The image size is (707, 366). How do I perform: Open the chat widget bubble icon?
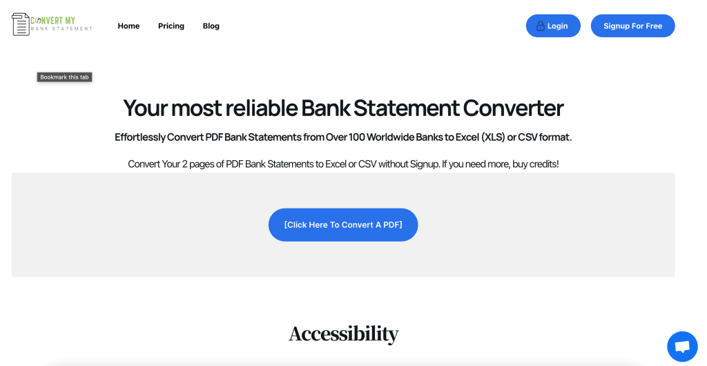[x=682, y=347]
